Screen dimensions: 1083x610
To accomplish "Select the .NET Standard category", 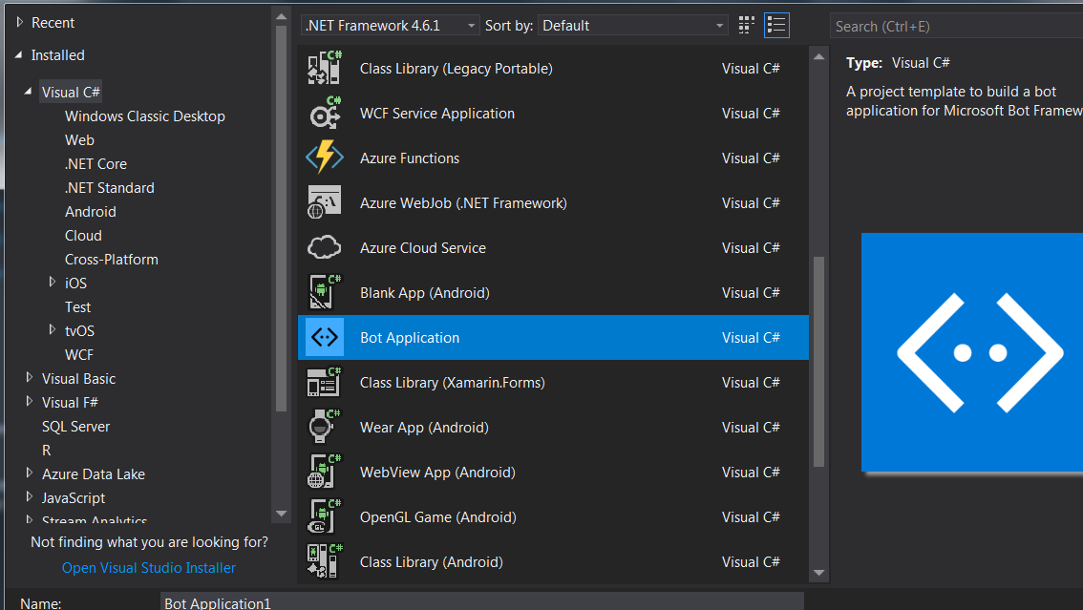I will (x=110, y=188).
